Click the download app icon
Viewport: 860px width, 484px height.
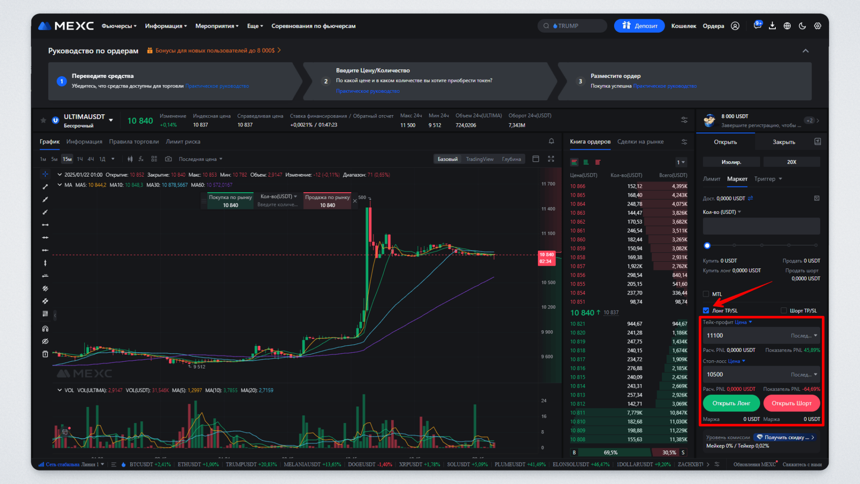(x=772, y=26)
